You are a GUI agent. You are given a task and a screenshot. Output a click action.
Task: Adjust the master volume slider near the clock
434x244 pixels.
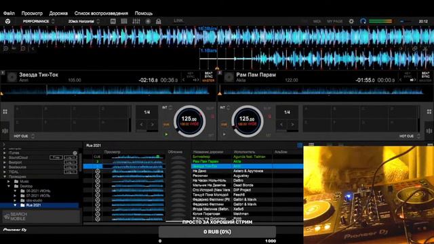(405, 21)
